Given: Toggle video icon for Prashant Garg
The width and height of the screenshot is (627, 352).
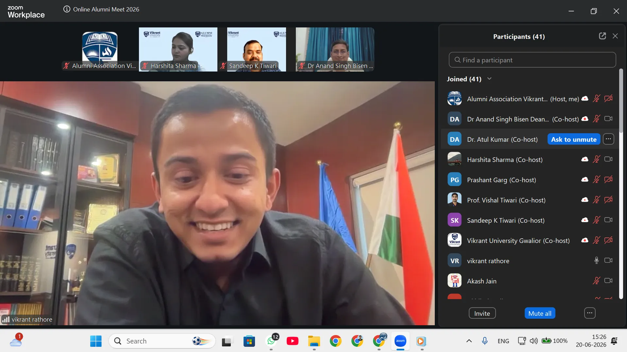Looking at the screenshot, I should tap(608, 180).
